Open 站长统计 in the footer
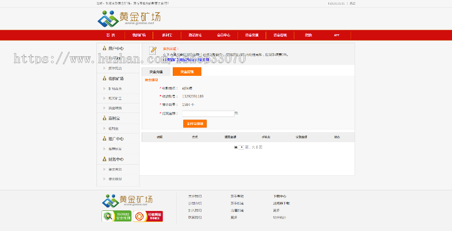This screenshot has width=452, height=231. point(280,217)
